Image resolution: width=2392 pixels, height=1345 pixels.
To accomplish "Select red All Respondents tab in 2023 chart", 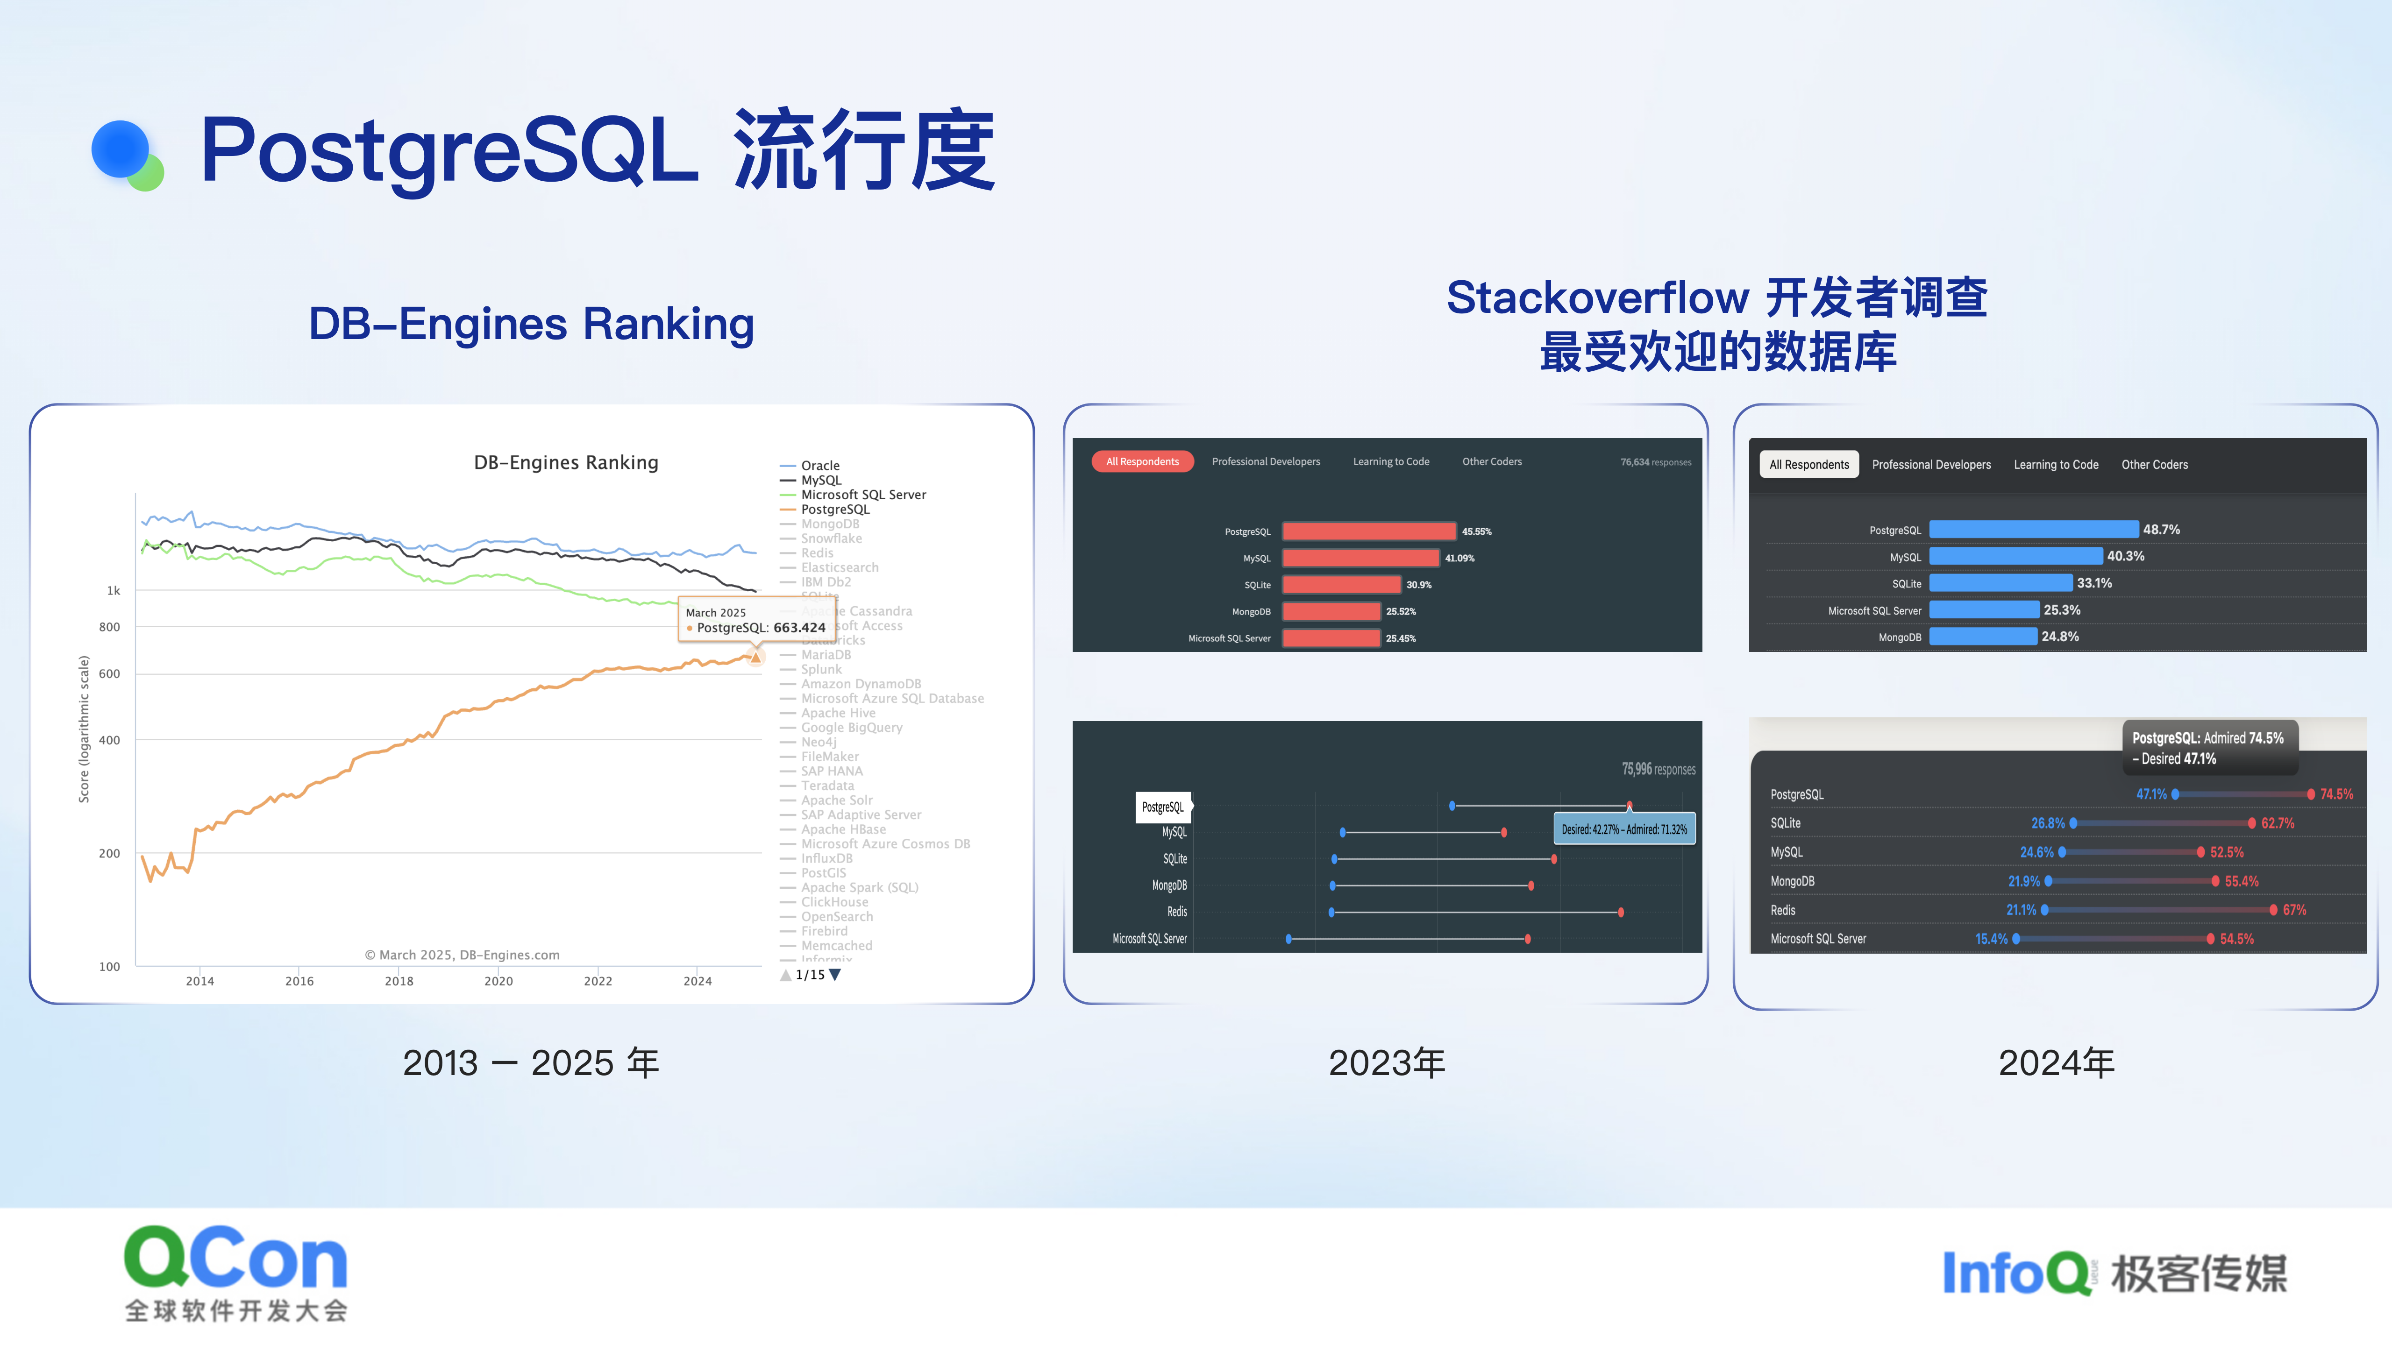I will coord(1142,461).
